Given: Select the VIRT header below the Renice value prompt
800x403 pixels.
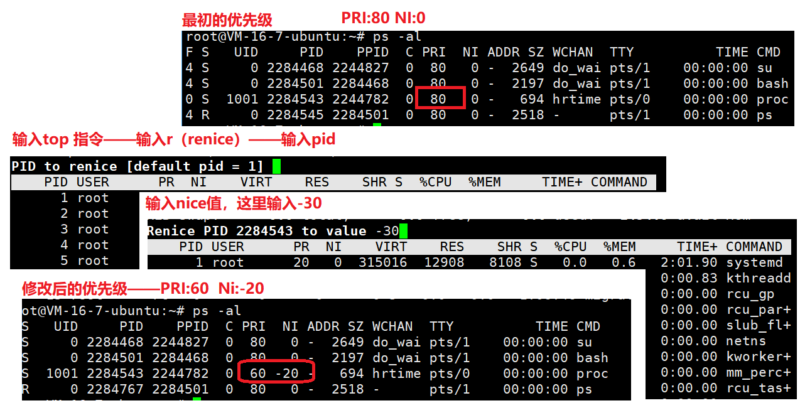Looking at the screenshot, I should click(391, 247).
